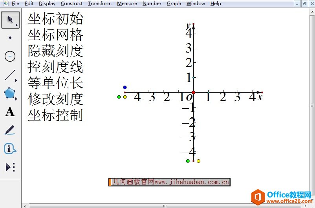Select the Straightedge line tool
This screenshot has height=208, width=315.
point(10,75)
